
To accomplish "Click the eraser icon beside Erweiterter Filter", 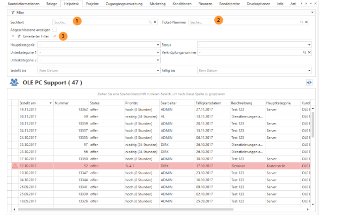I will pyautogui.click(x=54, y=36).
